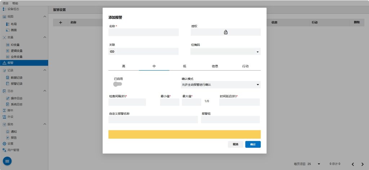Collapse the 视图 section in sidebar
This screenshot has width=369, height=170.
(45, 17)
